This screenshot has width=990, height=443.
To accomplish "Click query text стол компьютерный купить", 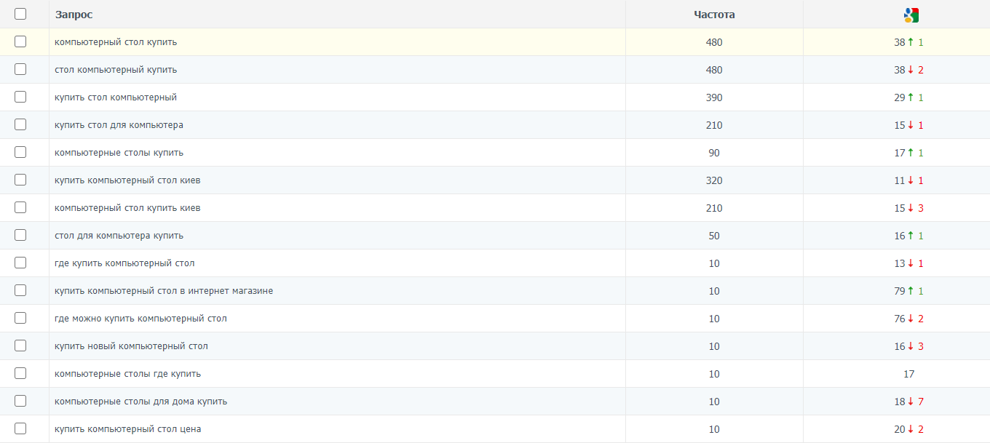I will [116, 70].
